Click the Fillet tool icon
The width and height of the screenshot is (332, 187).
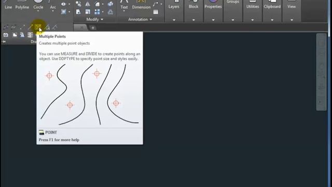97,4
